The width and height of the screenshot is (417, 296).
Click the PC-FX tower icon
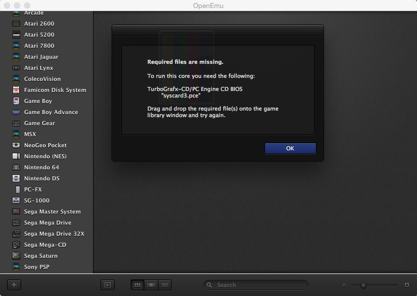pos(18,189)
